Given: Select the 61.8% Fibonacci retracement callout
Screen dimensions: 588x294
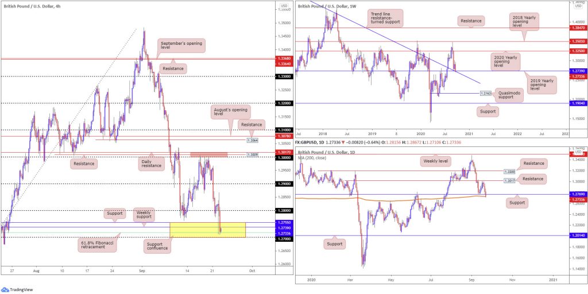Looking at the screenshot, I should [x=98, y=245].
